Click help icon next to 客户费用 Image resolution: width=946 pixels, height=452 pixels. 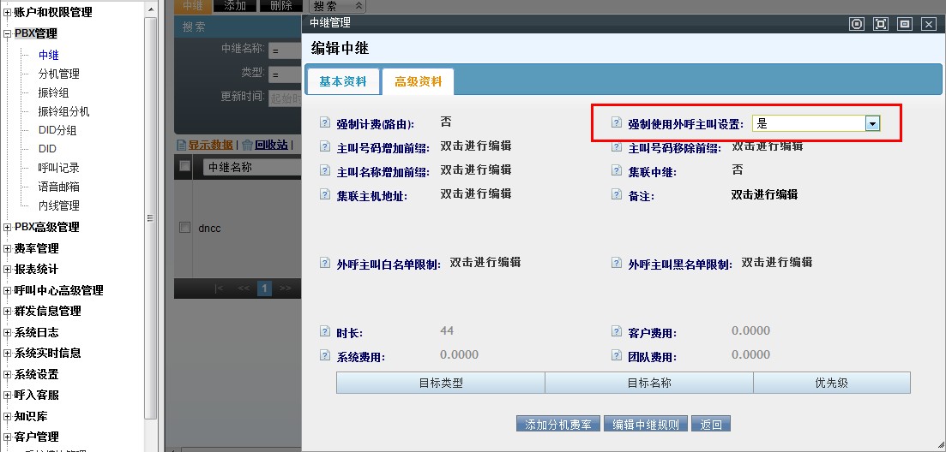[616, 332]
